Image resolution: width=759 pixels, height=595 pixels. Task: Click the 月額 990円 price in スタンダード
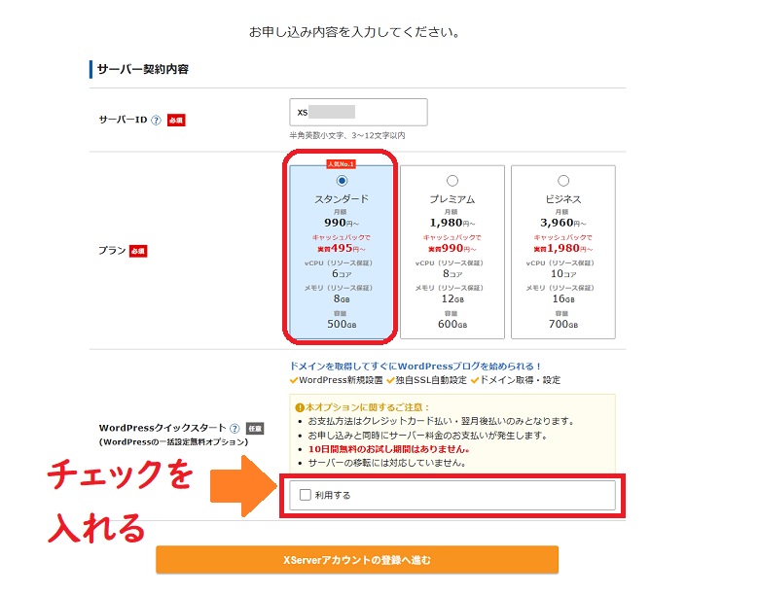[342, 223]
